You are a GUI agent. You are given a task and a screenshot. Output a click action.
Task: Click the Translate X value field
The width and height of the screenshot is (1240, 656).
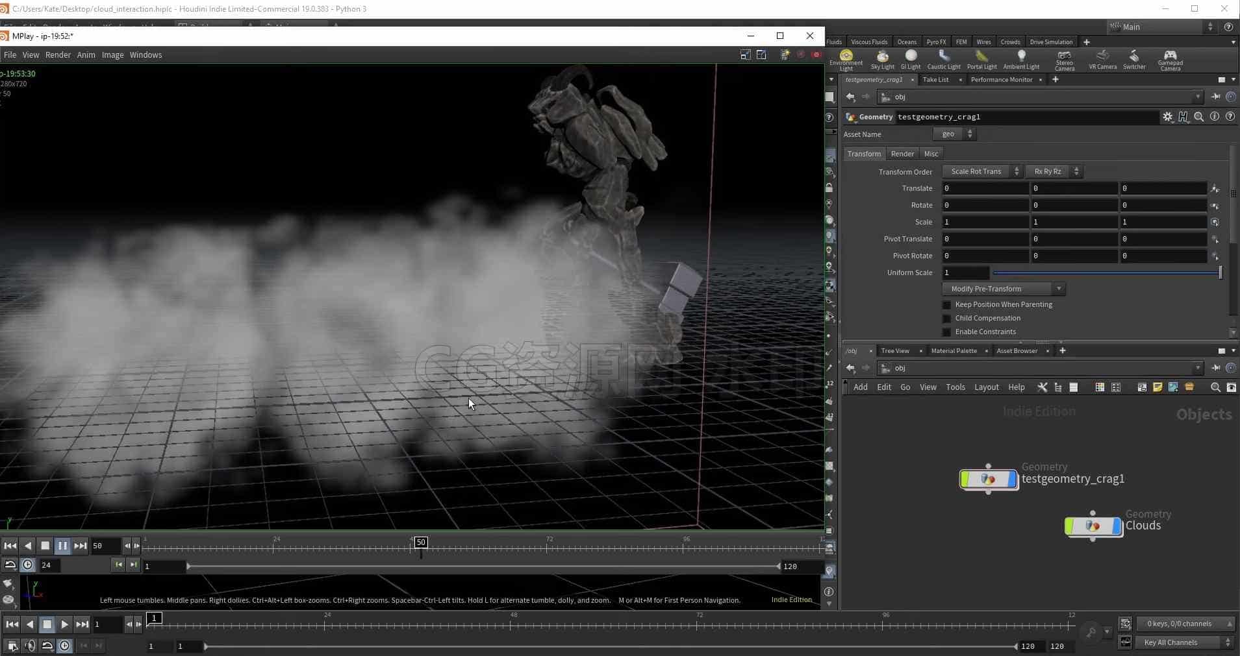(x=985, y=188)
